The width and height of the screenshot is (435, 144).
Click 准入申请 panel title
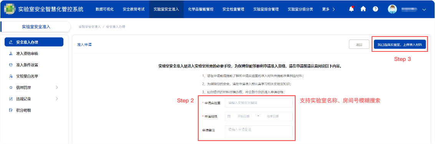point(84,45)
